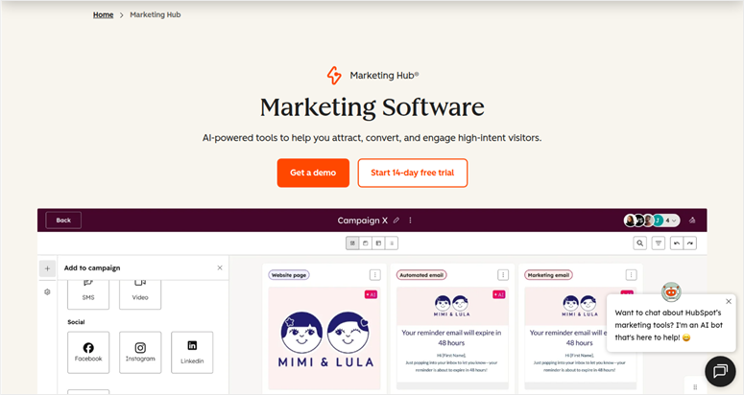
Task: Switch to the calendar view icon
Action: pyautogui.click(x=366, y=243)
